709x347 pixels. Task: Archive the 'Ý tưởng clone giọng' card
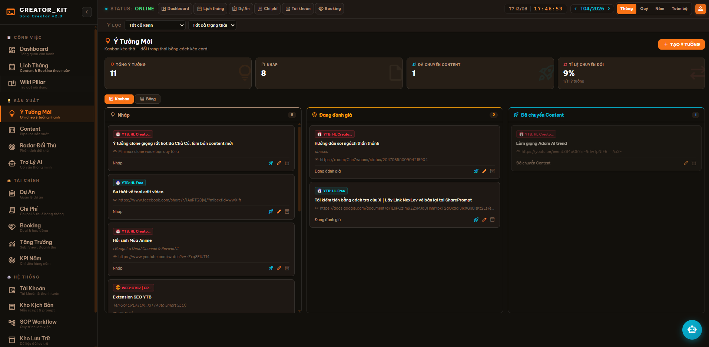[x=287, y=163]
